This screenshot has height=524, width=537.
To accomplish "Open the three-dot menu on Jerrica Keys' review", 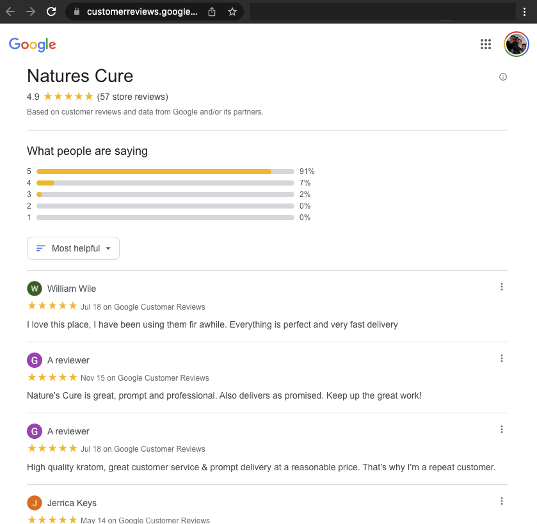I will (502, 500).
